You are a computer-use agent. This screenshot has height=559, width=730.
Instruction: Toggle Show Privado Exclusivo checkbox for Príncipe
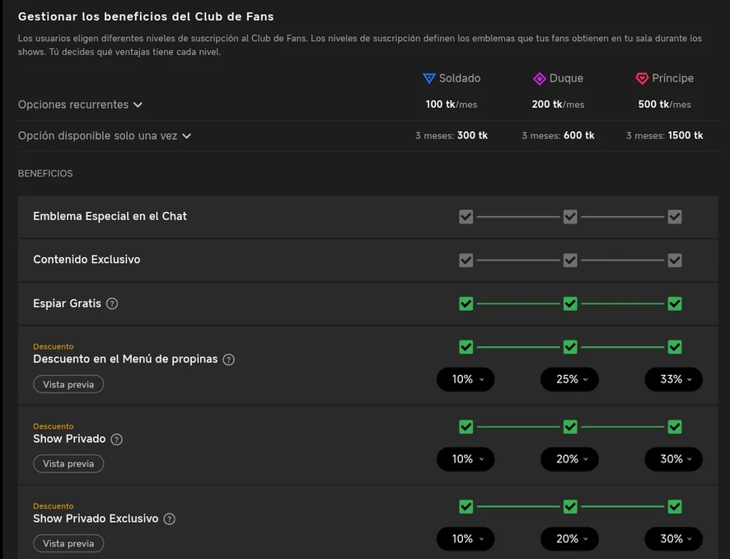click(x=675, y=506)
